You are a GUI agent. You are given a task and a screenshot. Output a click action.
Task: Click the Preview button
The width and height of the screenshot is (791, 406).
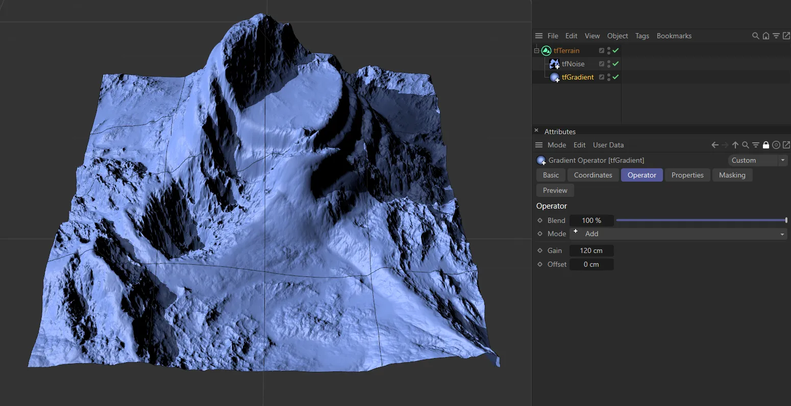[555, 190]
